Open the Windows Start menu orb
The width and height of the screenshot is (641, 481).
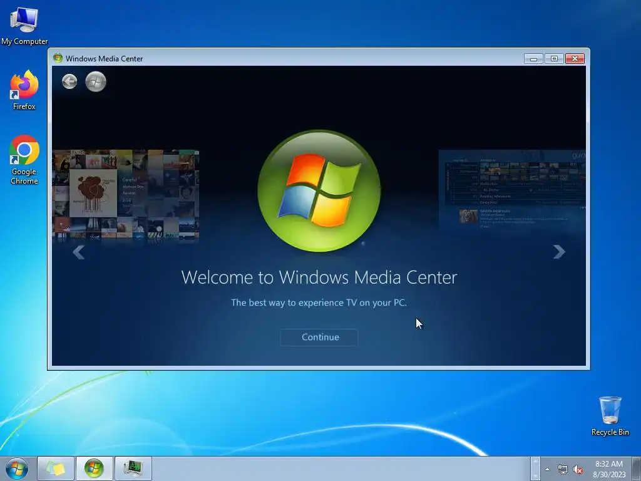(17, 468)
